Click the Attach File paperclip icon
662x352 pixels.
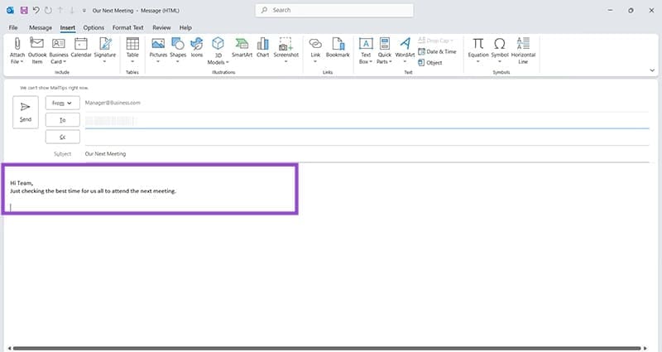pos(17,44)
